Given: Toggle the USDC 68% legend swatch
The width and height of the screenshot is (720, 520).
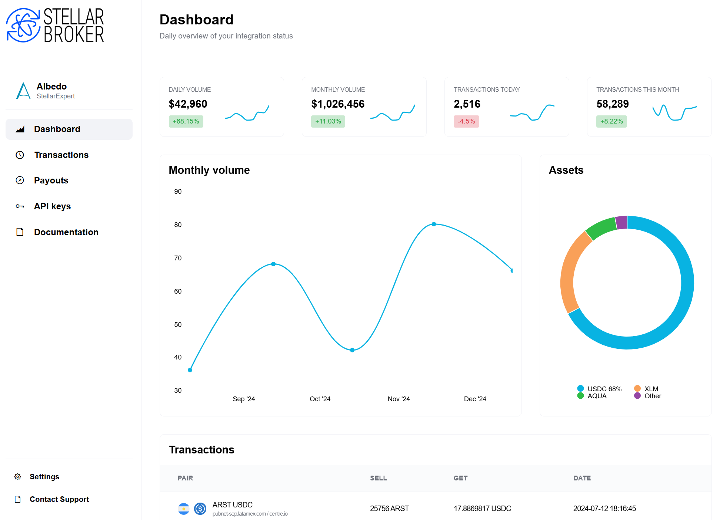Looking at the screenshot, I should (580, 388).
